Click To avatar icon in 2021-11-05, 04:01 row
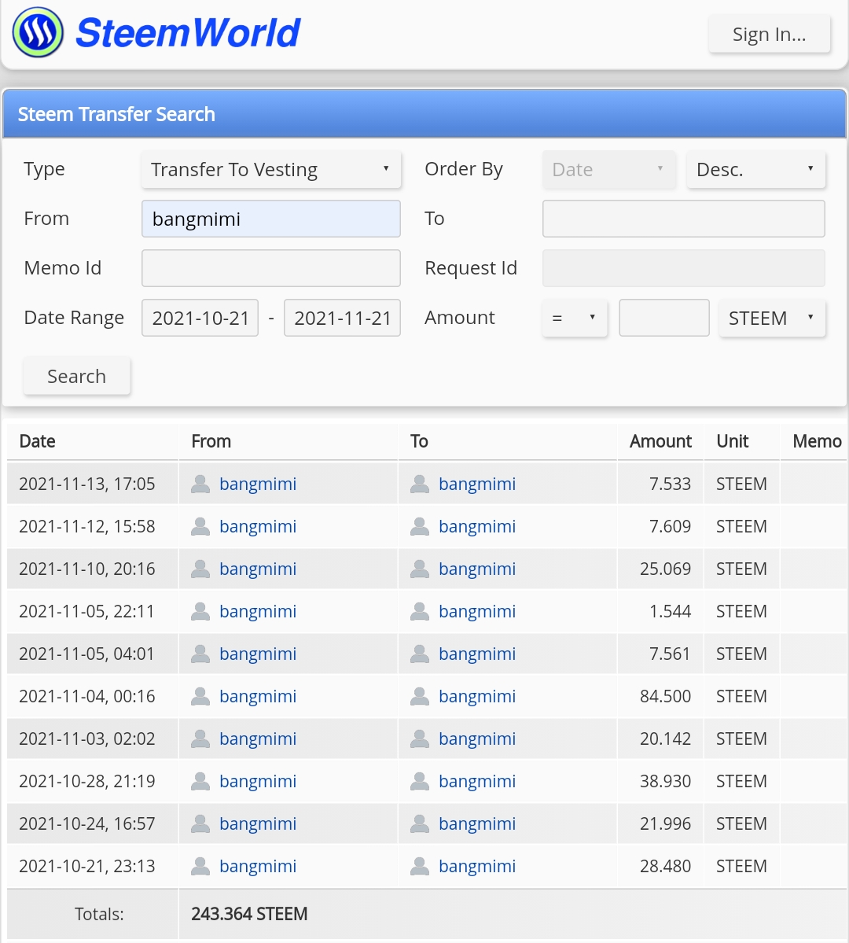The height and width of the screenshot is (943, 849). point(420,654)
